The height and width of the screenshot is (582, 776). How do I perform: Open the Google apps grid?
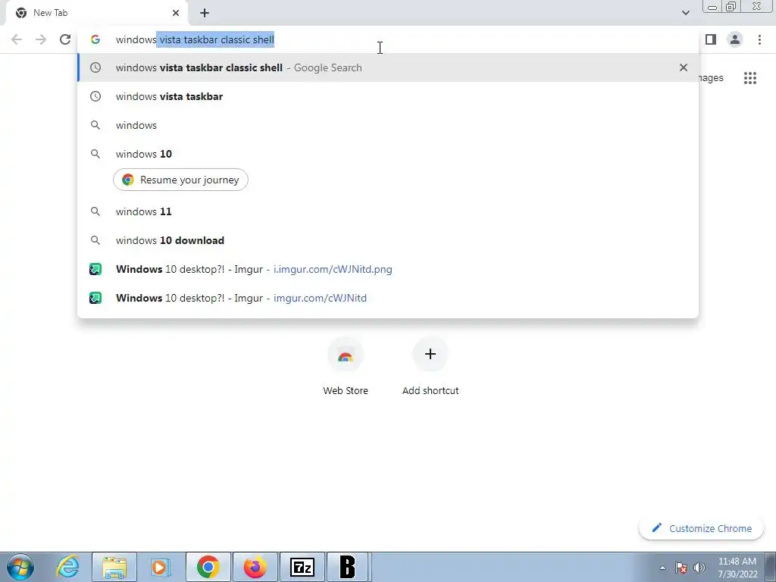coord(750,78)
